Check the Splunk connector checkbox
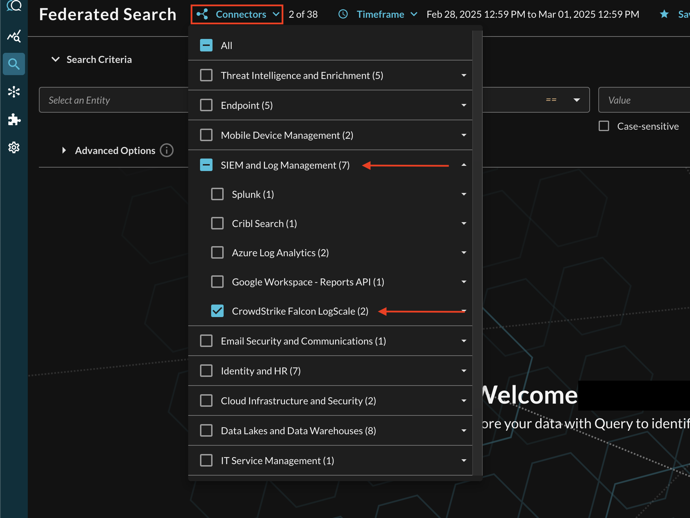Viewport: 690px width, 518px height. [217, 194]
